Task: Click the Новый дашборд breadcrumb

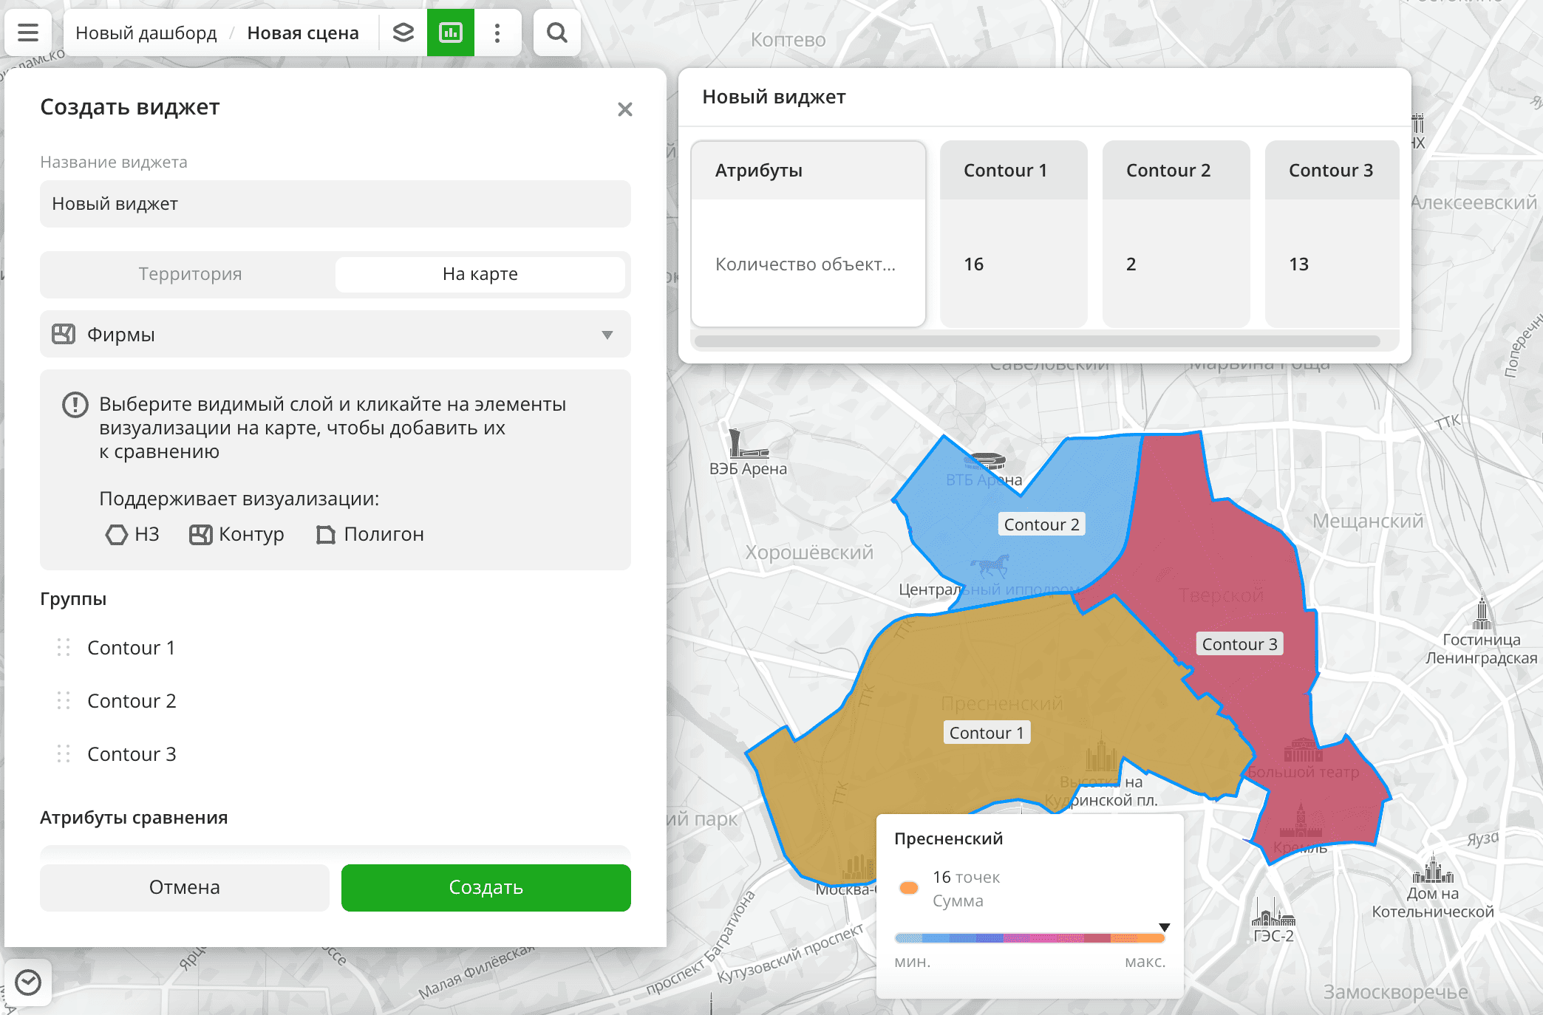Action: (x=146, y=33)
